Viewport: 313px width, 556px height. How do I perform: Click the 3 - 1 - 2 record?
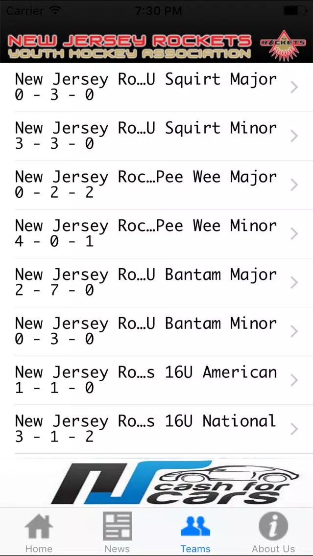[54, 437]
